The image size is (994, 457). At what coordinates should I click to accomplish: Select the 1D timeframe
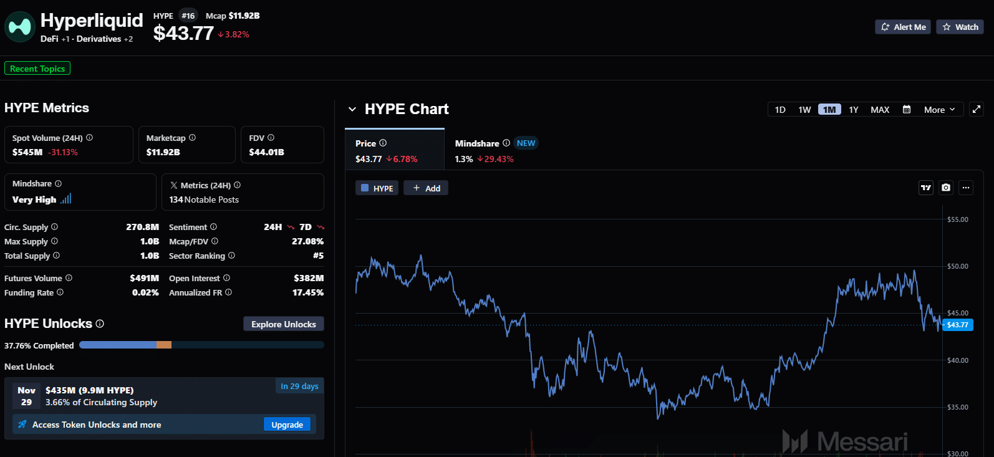(780, 110)
